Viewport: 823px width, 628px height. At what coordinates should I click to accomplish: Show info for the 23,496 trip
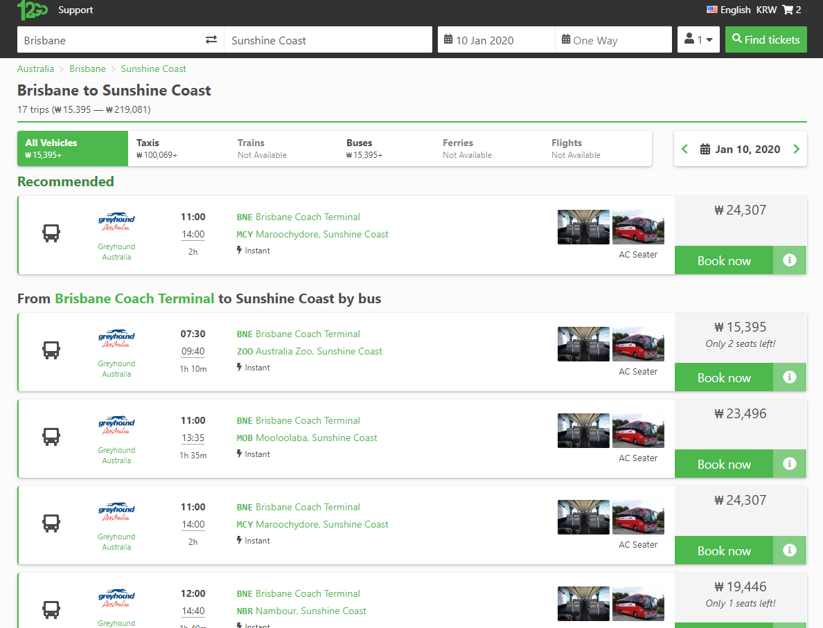point(790,464)
